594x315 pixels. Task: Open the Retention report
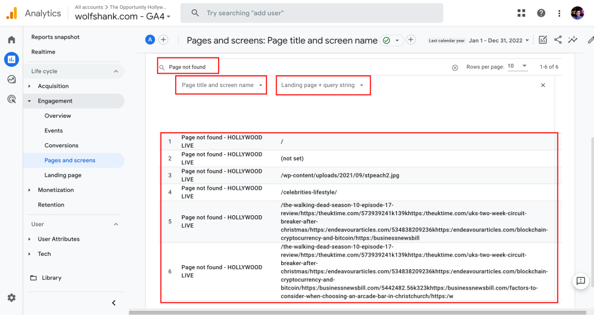[x=51, y=205]
